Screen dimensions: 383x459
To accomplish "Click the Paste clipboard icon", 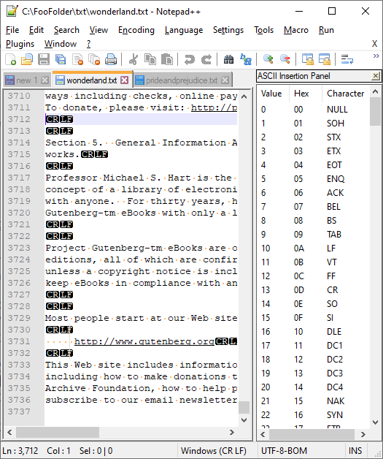I will 167,59.
